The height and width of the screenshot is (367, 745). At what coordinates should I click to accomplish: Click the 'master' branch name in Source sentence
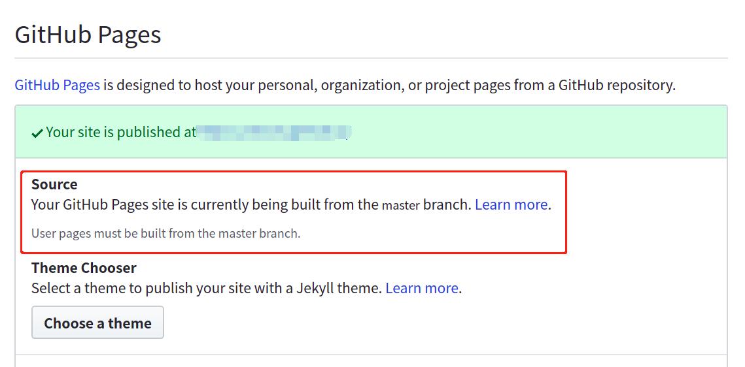coord(400,205)
